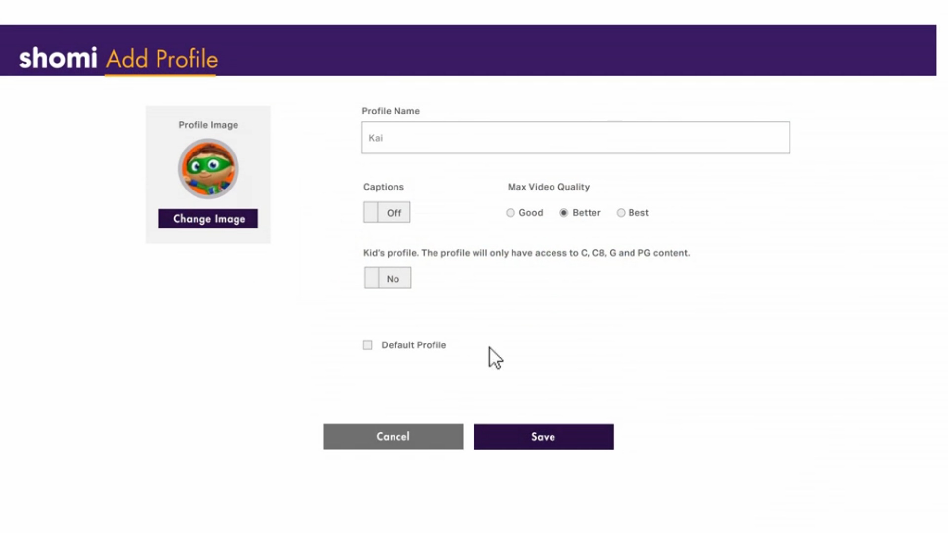Click the Profile Image label
This screenshot has width=948, height=533.
pos(208,125)
